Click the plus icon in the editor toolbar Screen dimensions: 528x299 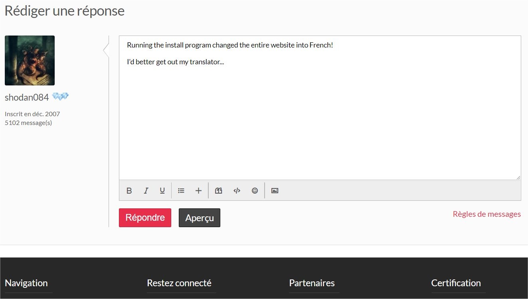tap(198, 191)
